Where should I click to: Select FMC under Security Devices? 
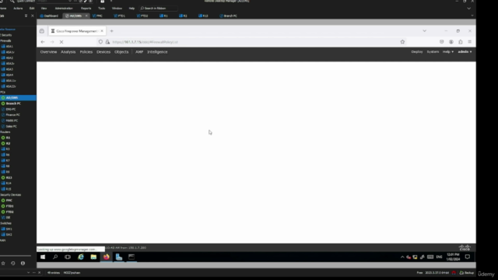[x=9, y=201]
